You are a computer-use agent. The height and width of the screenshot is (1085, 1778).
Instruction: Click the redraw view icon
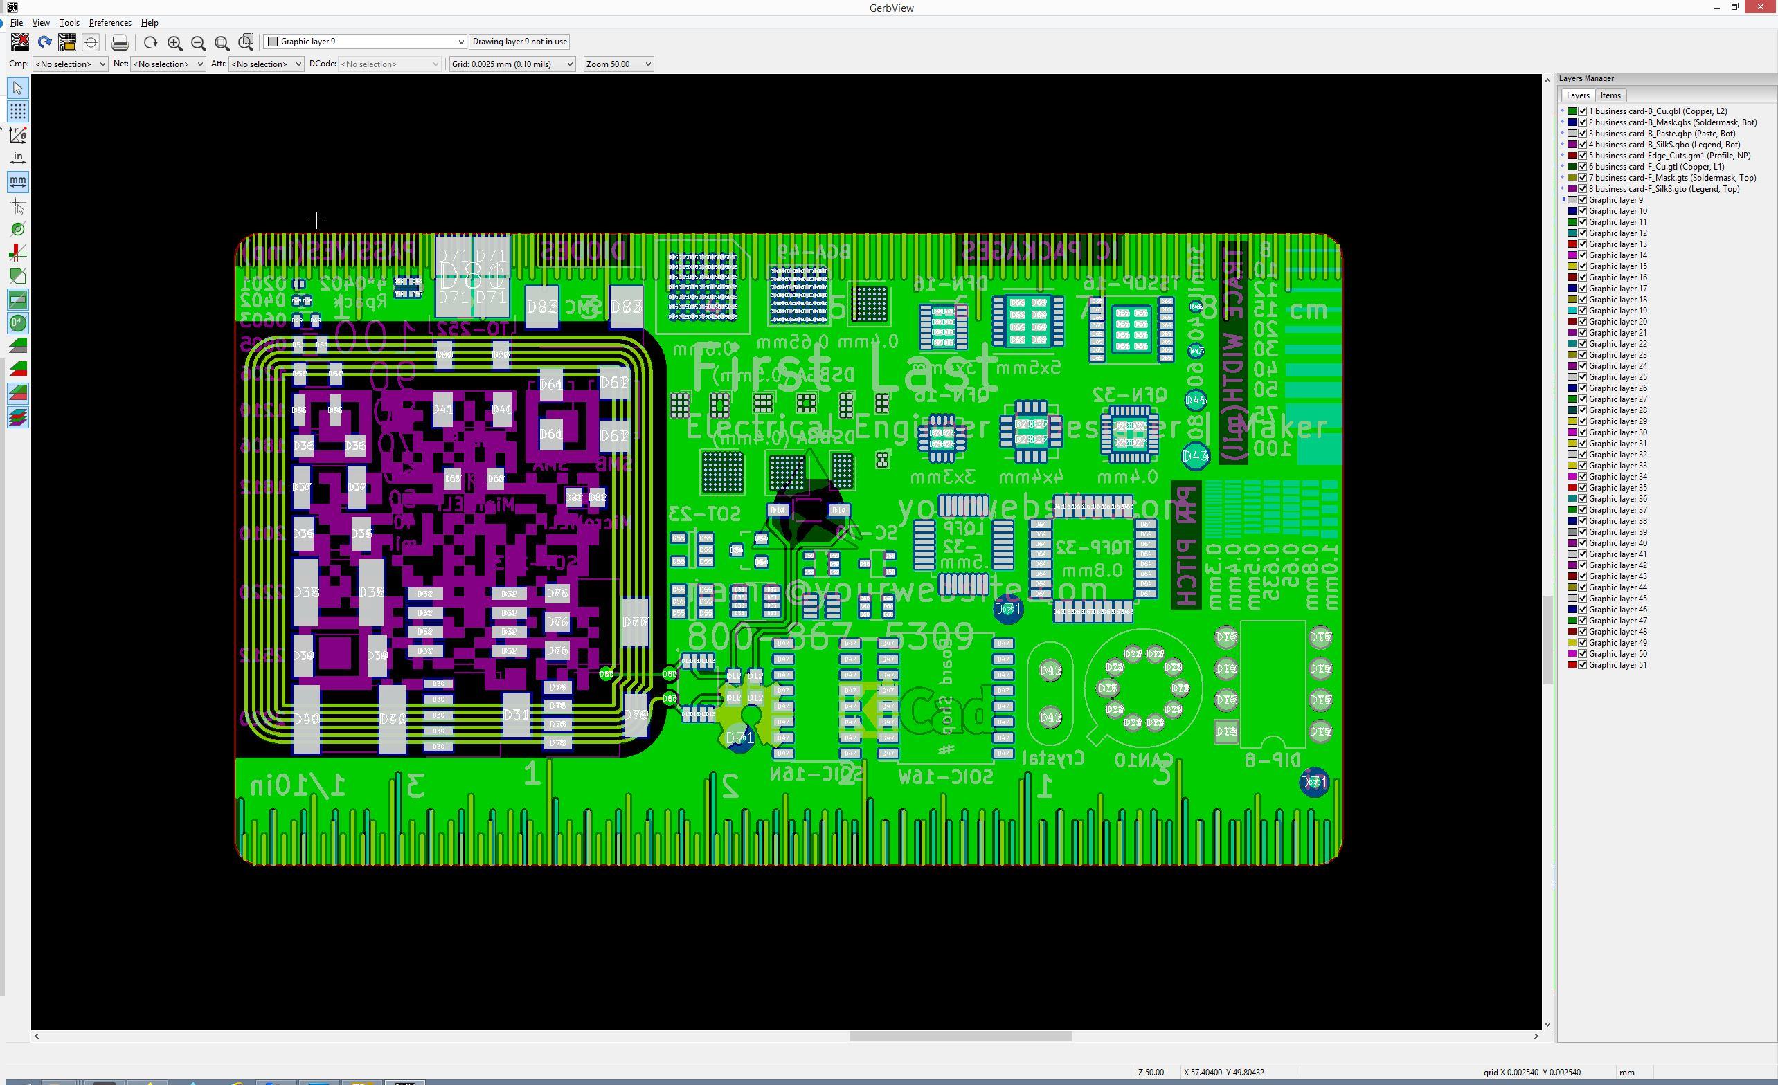tap(150, 43)
